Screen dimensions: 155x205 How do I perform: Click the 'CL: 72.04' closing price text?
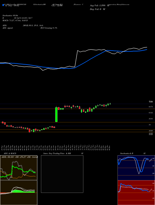57,6
